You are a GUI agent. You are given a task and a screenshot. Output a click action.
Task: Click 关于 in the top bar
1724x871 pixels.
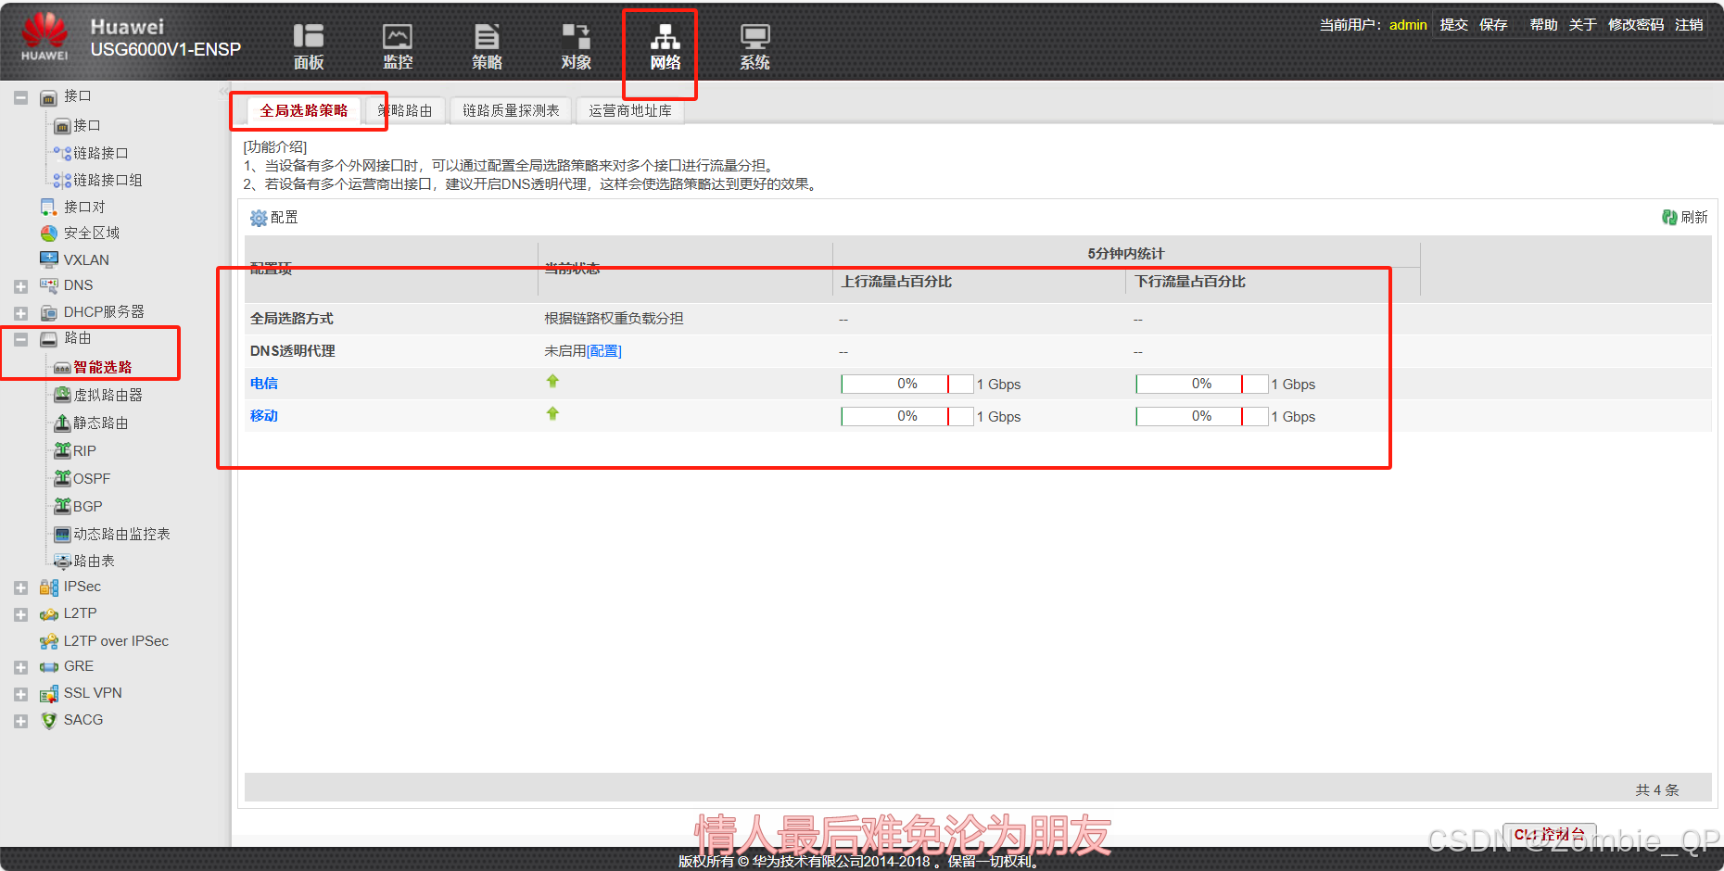1582,25
